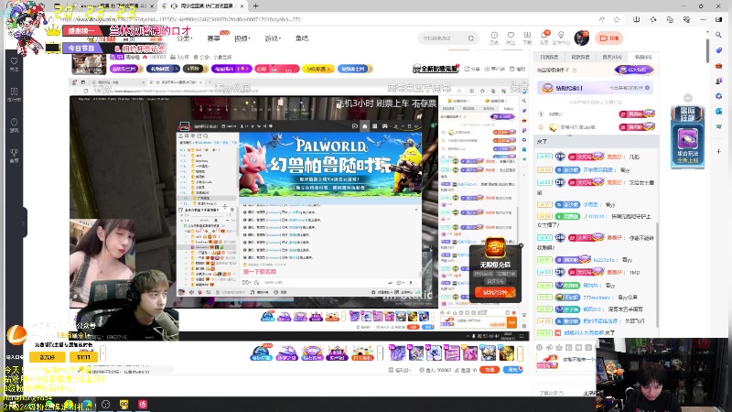Select the pink pig gift icon
The image size is (732, 412).
(x=470, y=352)
